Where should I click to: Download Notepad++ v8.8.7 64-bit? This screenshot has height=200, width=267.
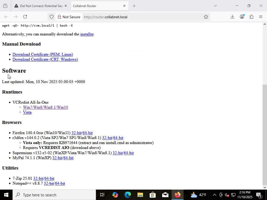tap(60, 183)
